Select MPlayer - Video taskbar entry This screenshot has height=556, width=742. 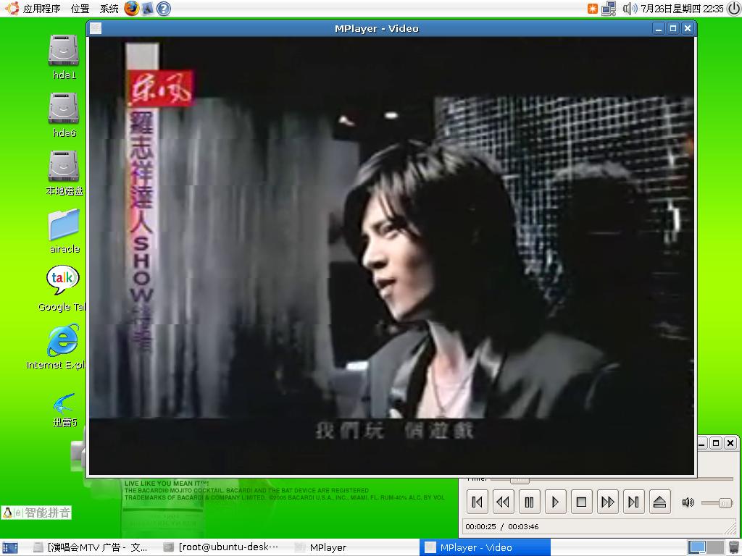click(485, 547)
